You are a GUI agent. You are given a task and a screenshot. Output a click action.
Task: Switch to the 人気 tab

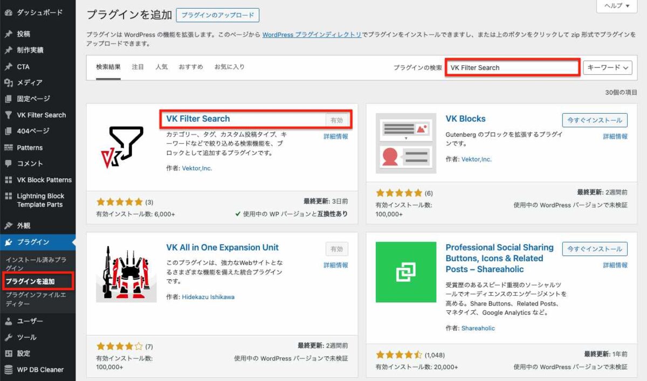tap(161, 66)
